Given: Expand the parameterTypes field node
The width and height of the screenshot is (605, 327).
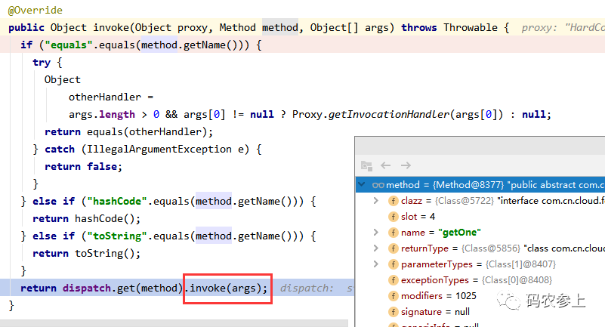Looking at the screenshot, I should (x=376, y=264).
